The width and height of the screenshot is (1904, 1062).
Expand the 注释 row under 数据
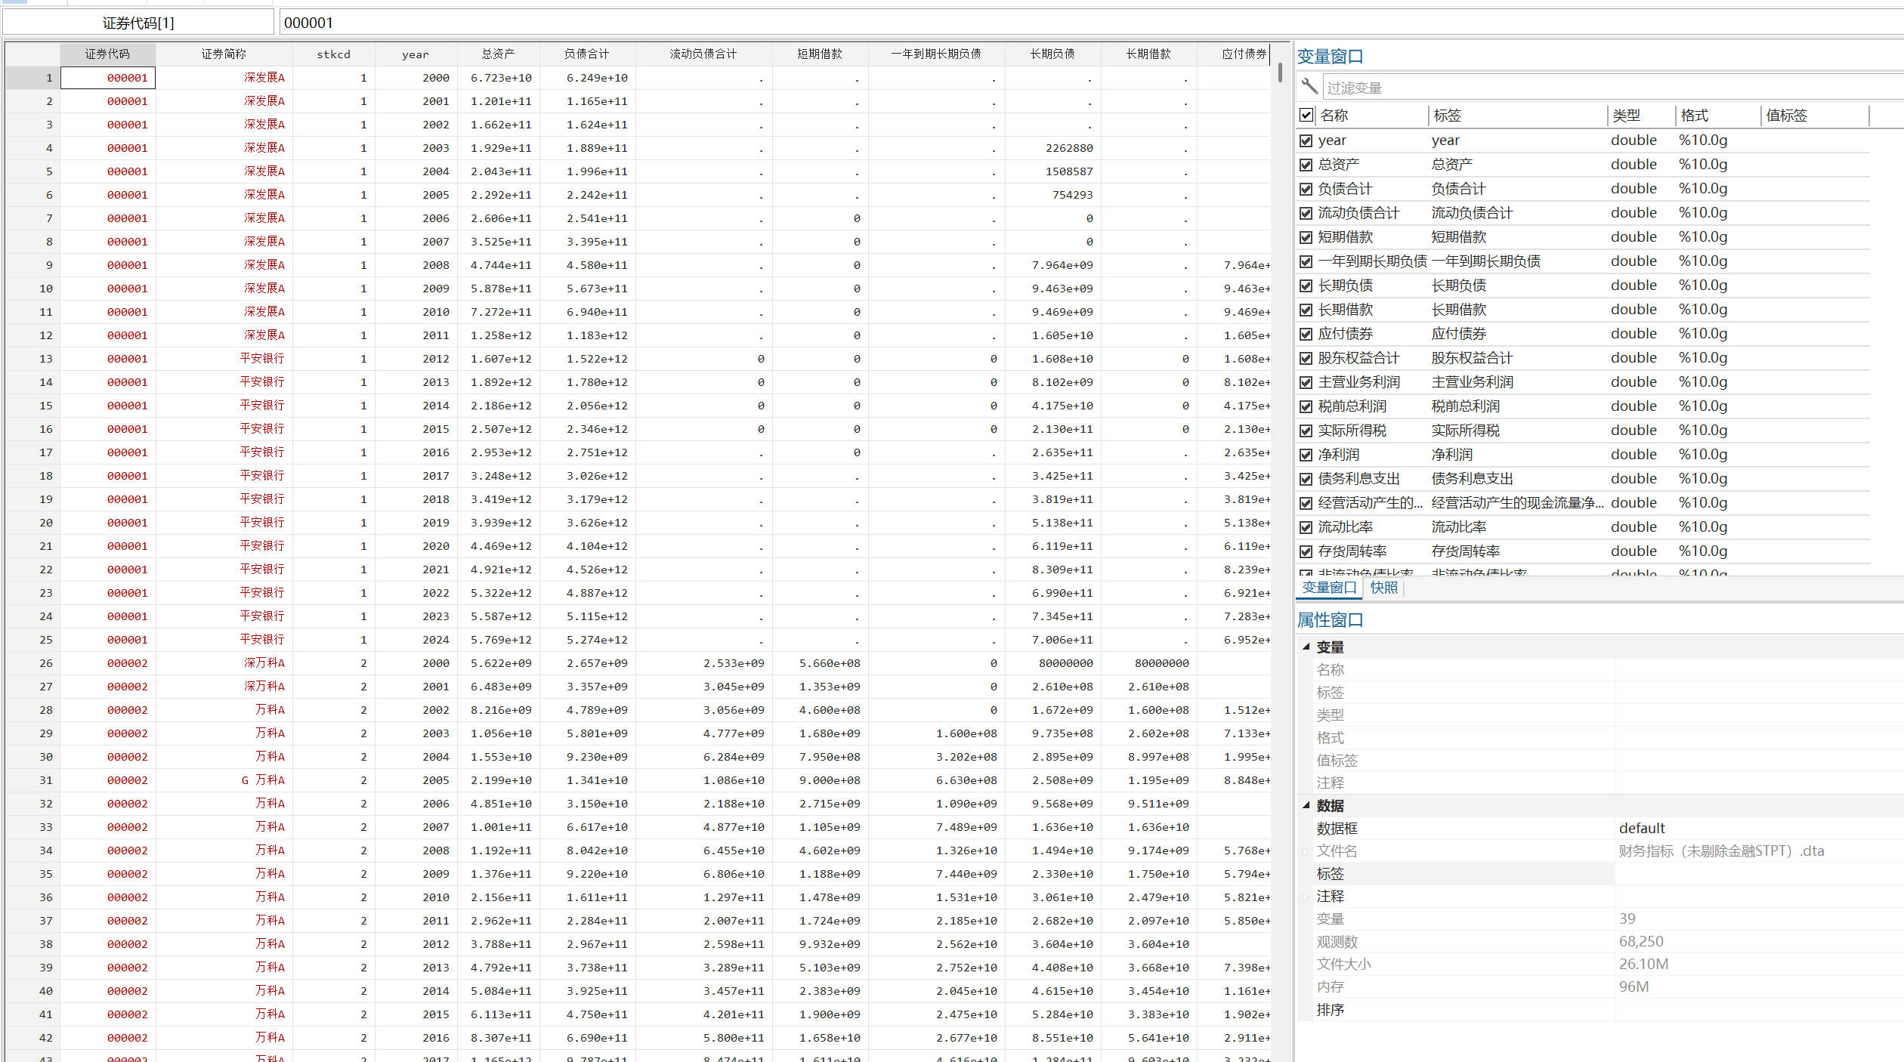click(x=1306, y=897)
